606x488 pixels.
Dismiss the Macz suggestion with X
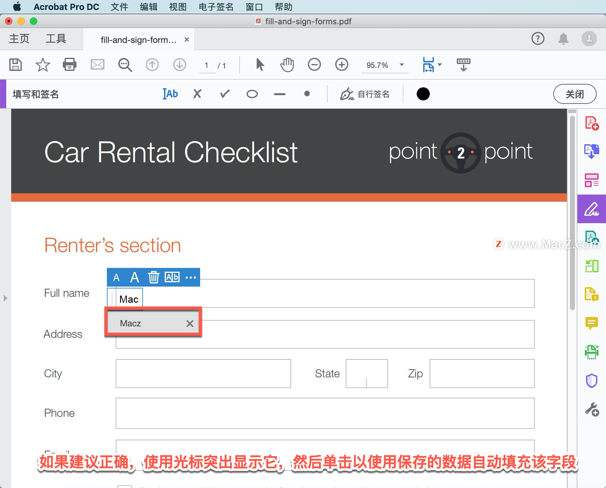(190, 323)
